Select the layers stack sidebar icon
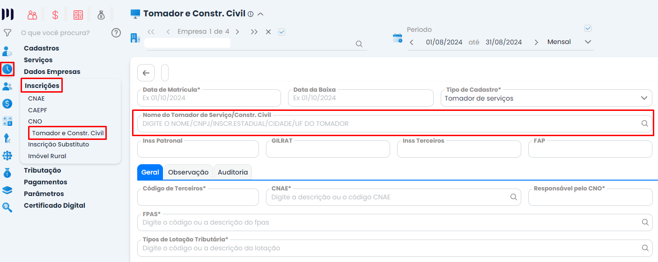This screenshot has width=658, height=262. click(7, 190)
